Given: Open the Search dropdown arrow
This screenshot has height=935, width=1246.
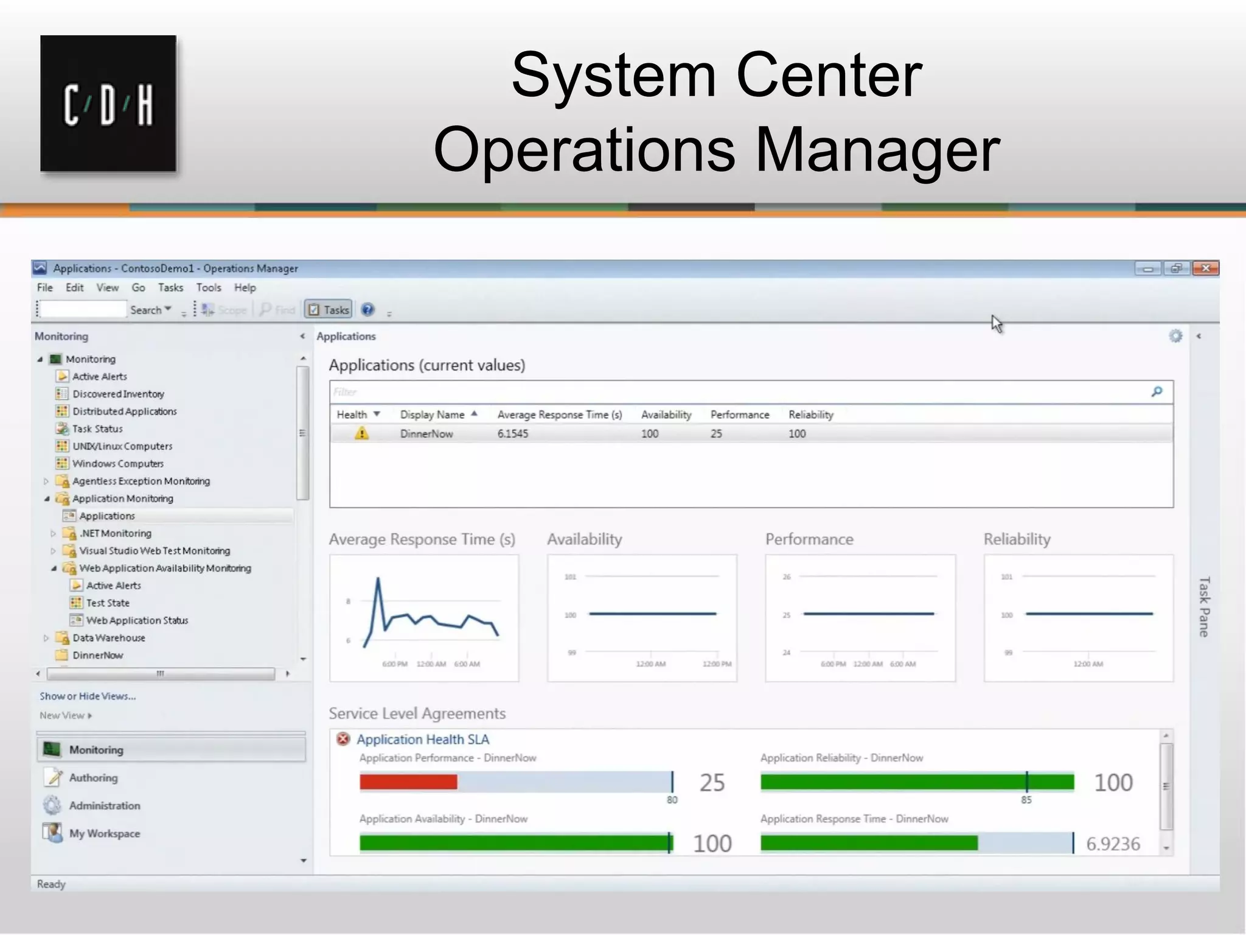Looking at the screenshot, I should (x=168, y=309).
